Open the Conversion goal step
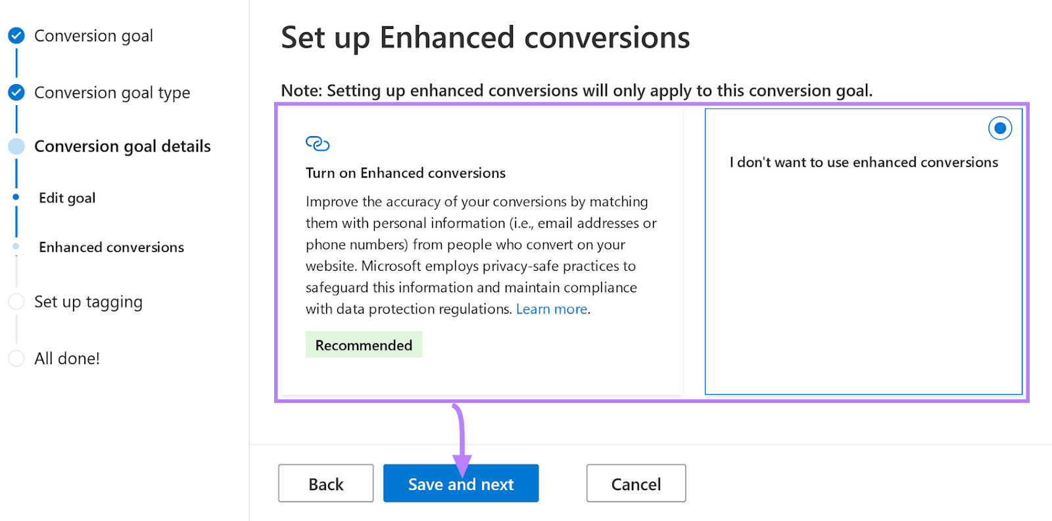 coord(93,35)
